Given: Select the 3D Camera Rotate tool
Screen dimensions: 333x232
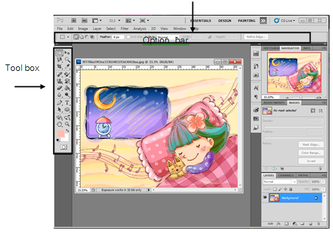Looking at the screenshot, I should (x=67, y=117).
